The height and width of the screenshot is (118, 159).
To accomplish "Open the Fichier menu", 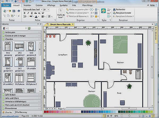I will pos(6,5).
